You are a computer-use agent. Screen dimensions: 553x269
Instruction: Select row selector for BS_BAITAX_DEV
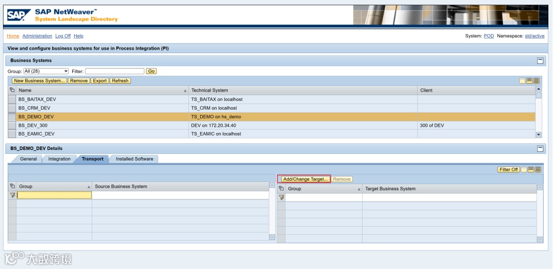[12, 99]
